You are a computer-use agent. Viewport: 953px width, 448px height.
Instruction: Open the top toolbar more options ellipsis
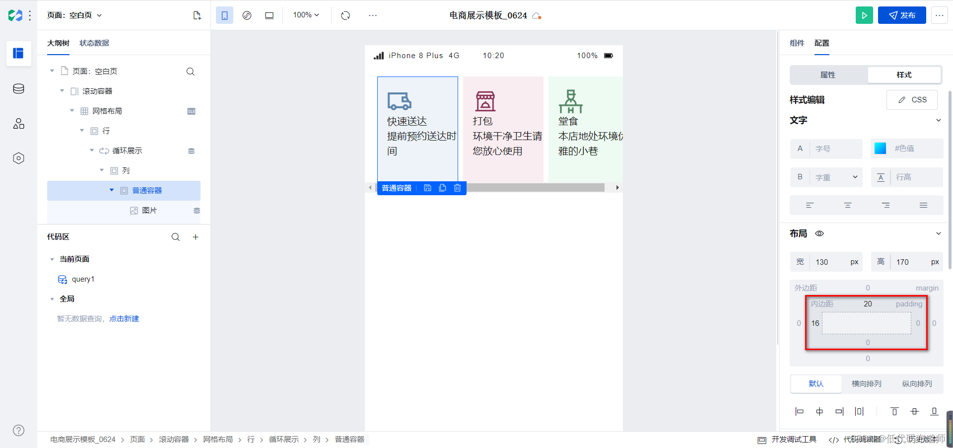[373, 15]
